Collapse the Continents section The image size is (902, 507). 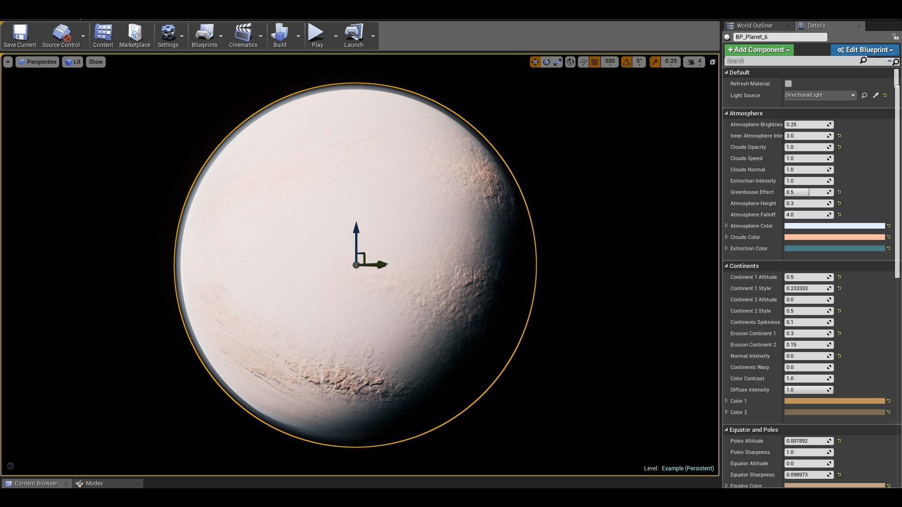(x=726, y=266)
